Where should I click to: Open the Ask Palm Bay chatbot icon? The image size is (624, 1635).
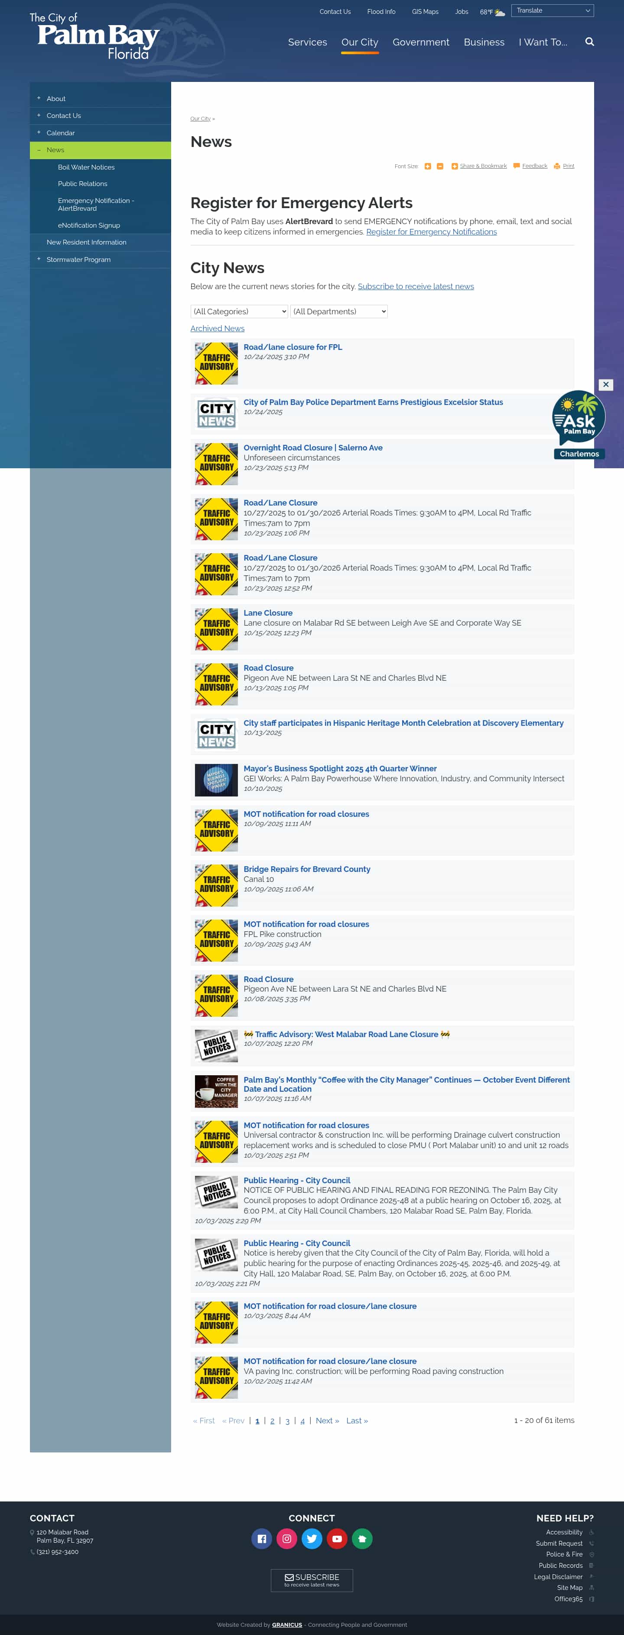[578, 418]
